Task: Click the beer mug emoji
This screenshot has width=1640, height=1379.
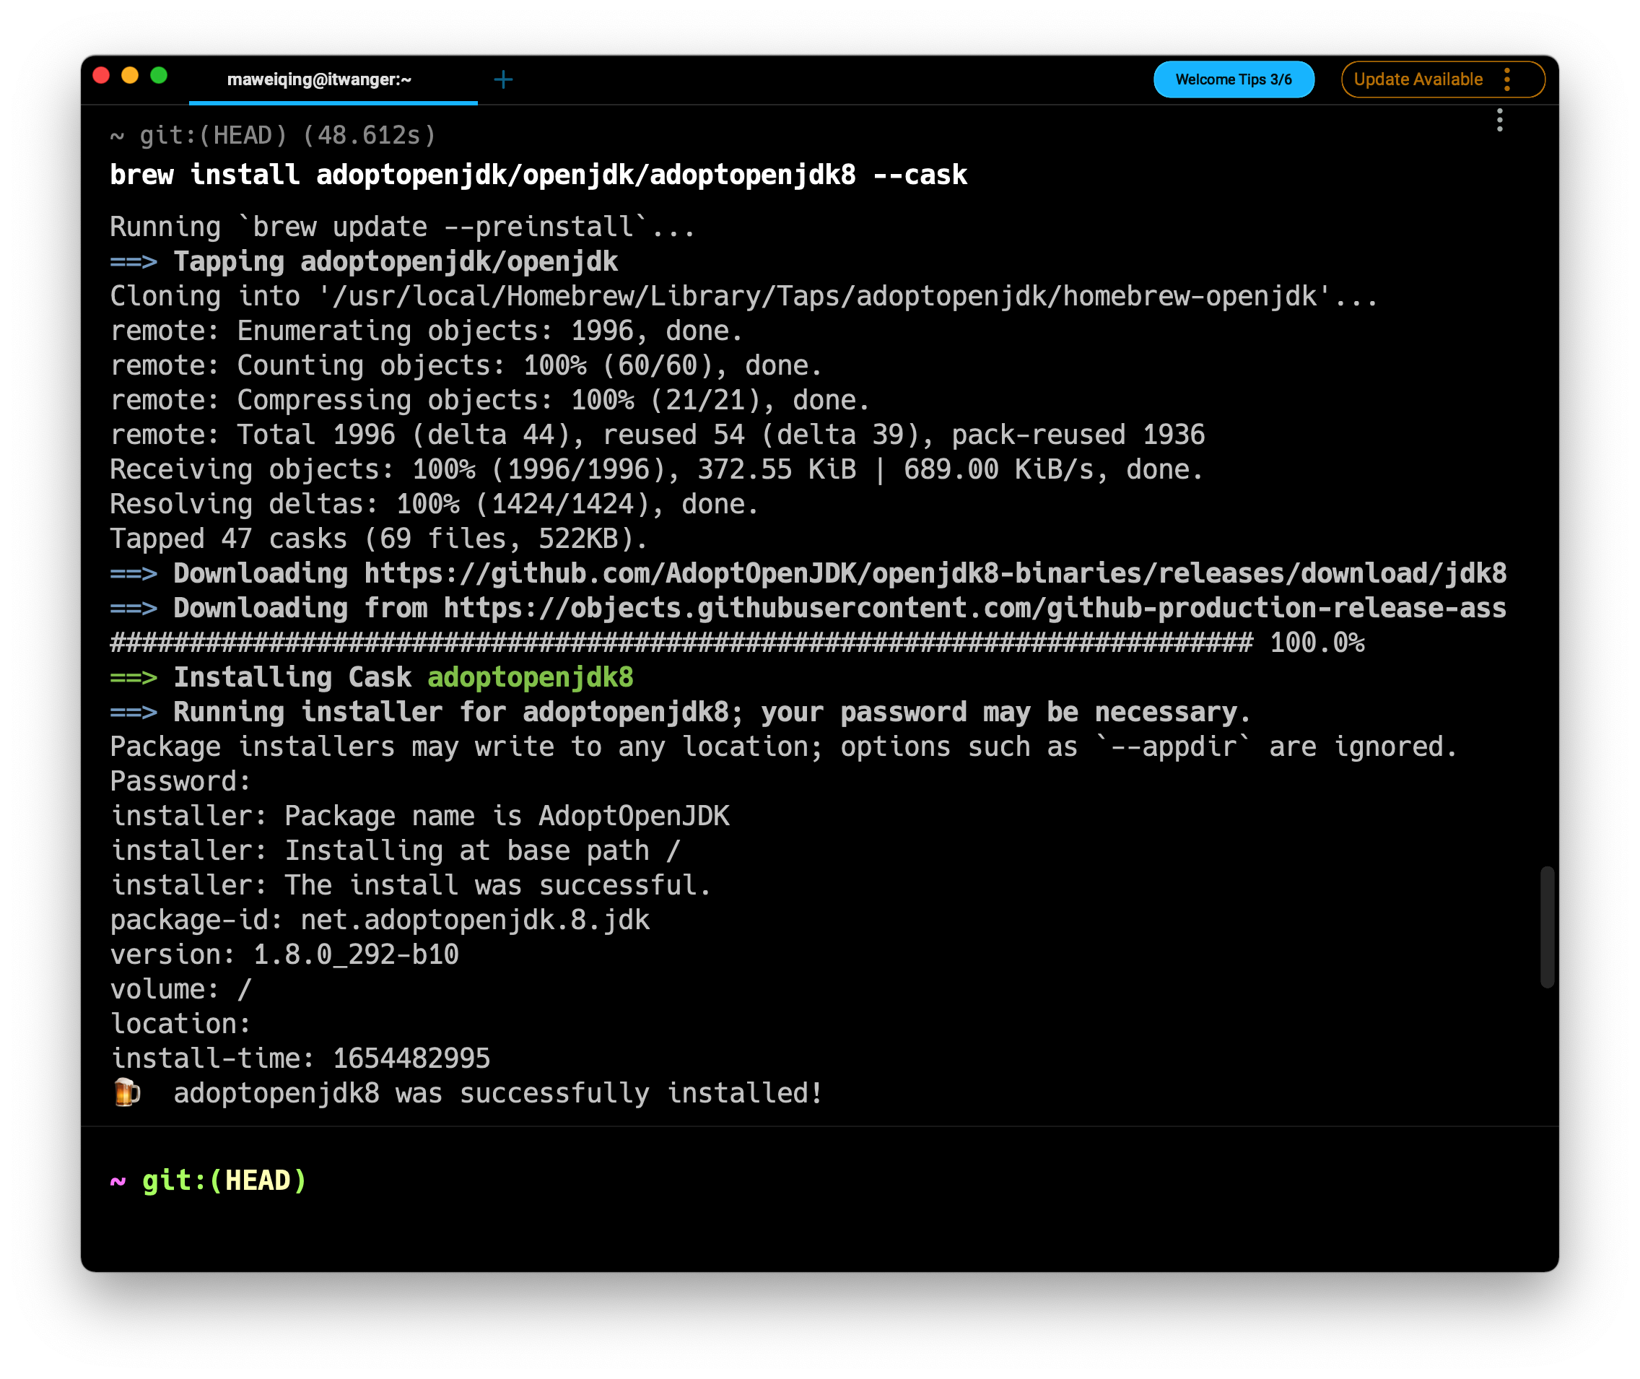Action: coord(126,1092)
